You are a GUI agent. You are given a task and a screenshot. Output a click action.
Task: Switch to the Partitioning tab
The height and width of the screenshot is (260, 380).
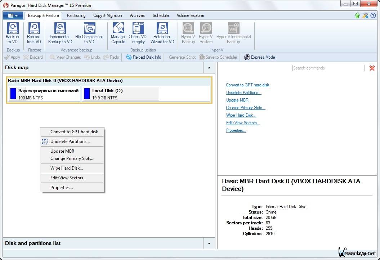[76, 15]
